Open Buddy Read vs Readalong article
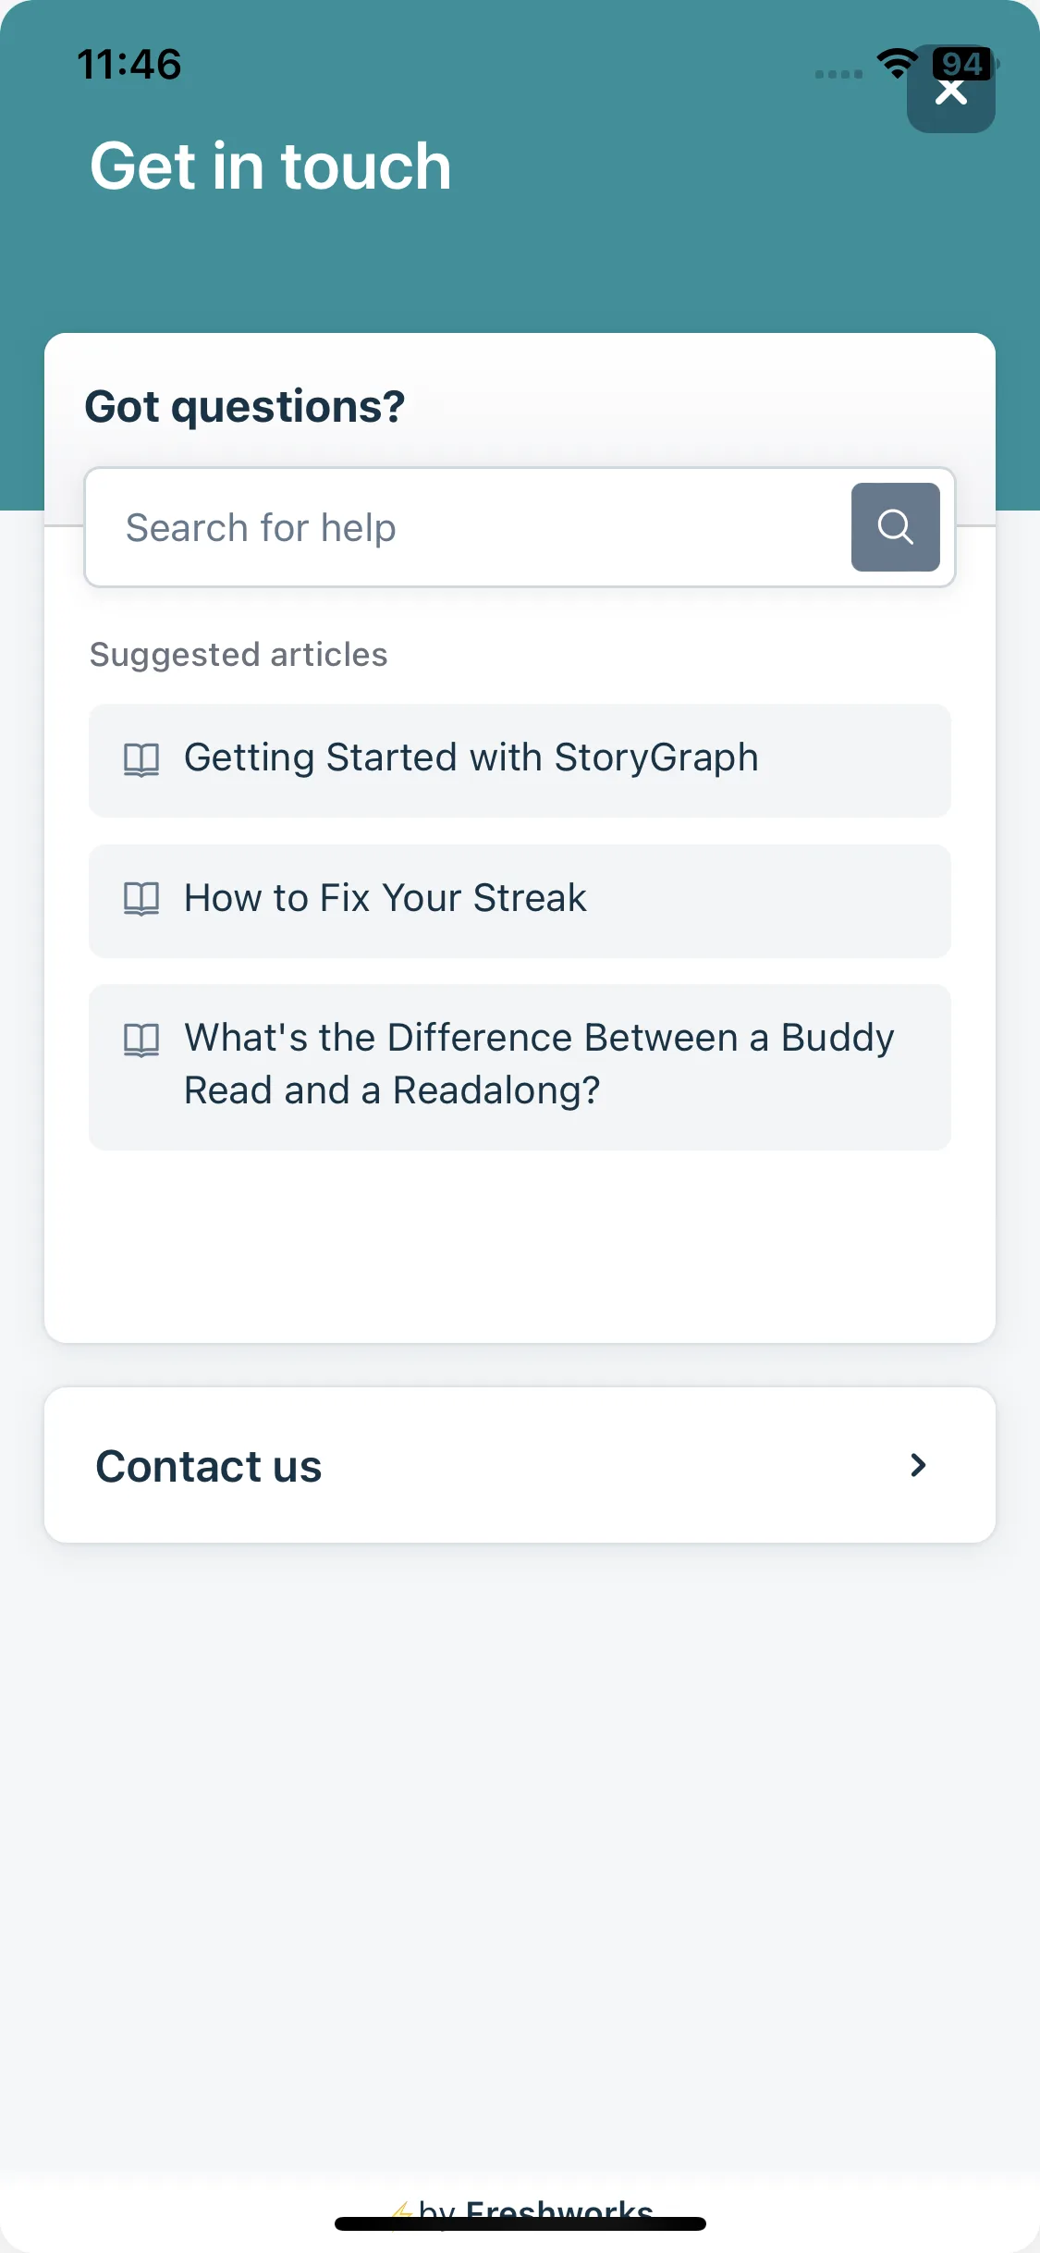The width and height of the screenshot is (1040, 2253). point(538,1064)
